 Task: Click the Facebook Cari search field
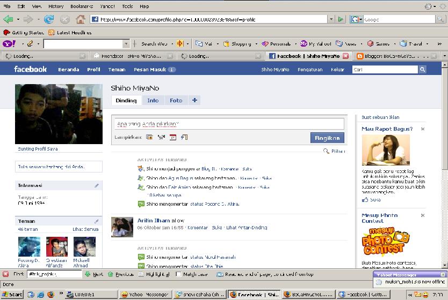(385, 70)
